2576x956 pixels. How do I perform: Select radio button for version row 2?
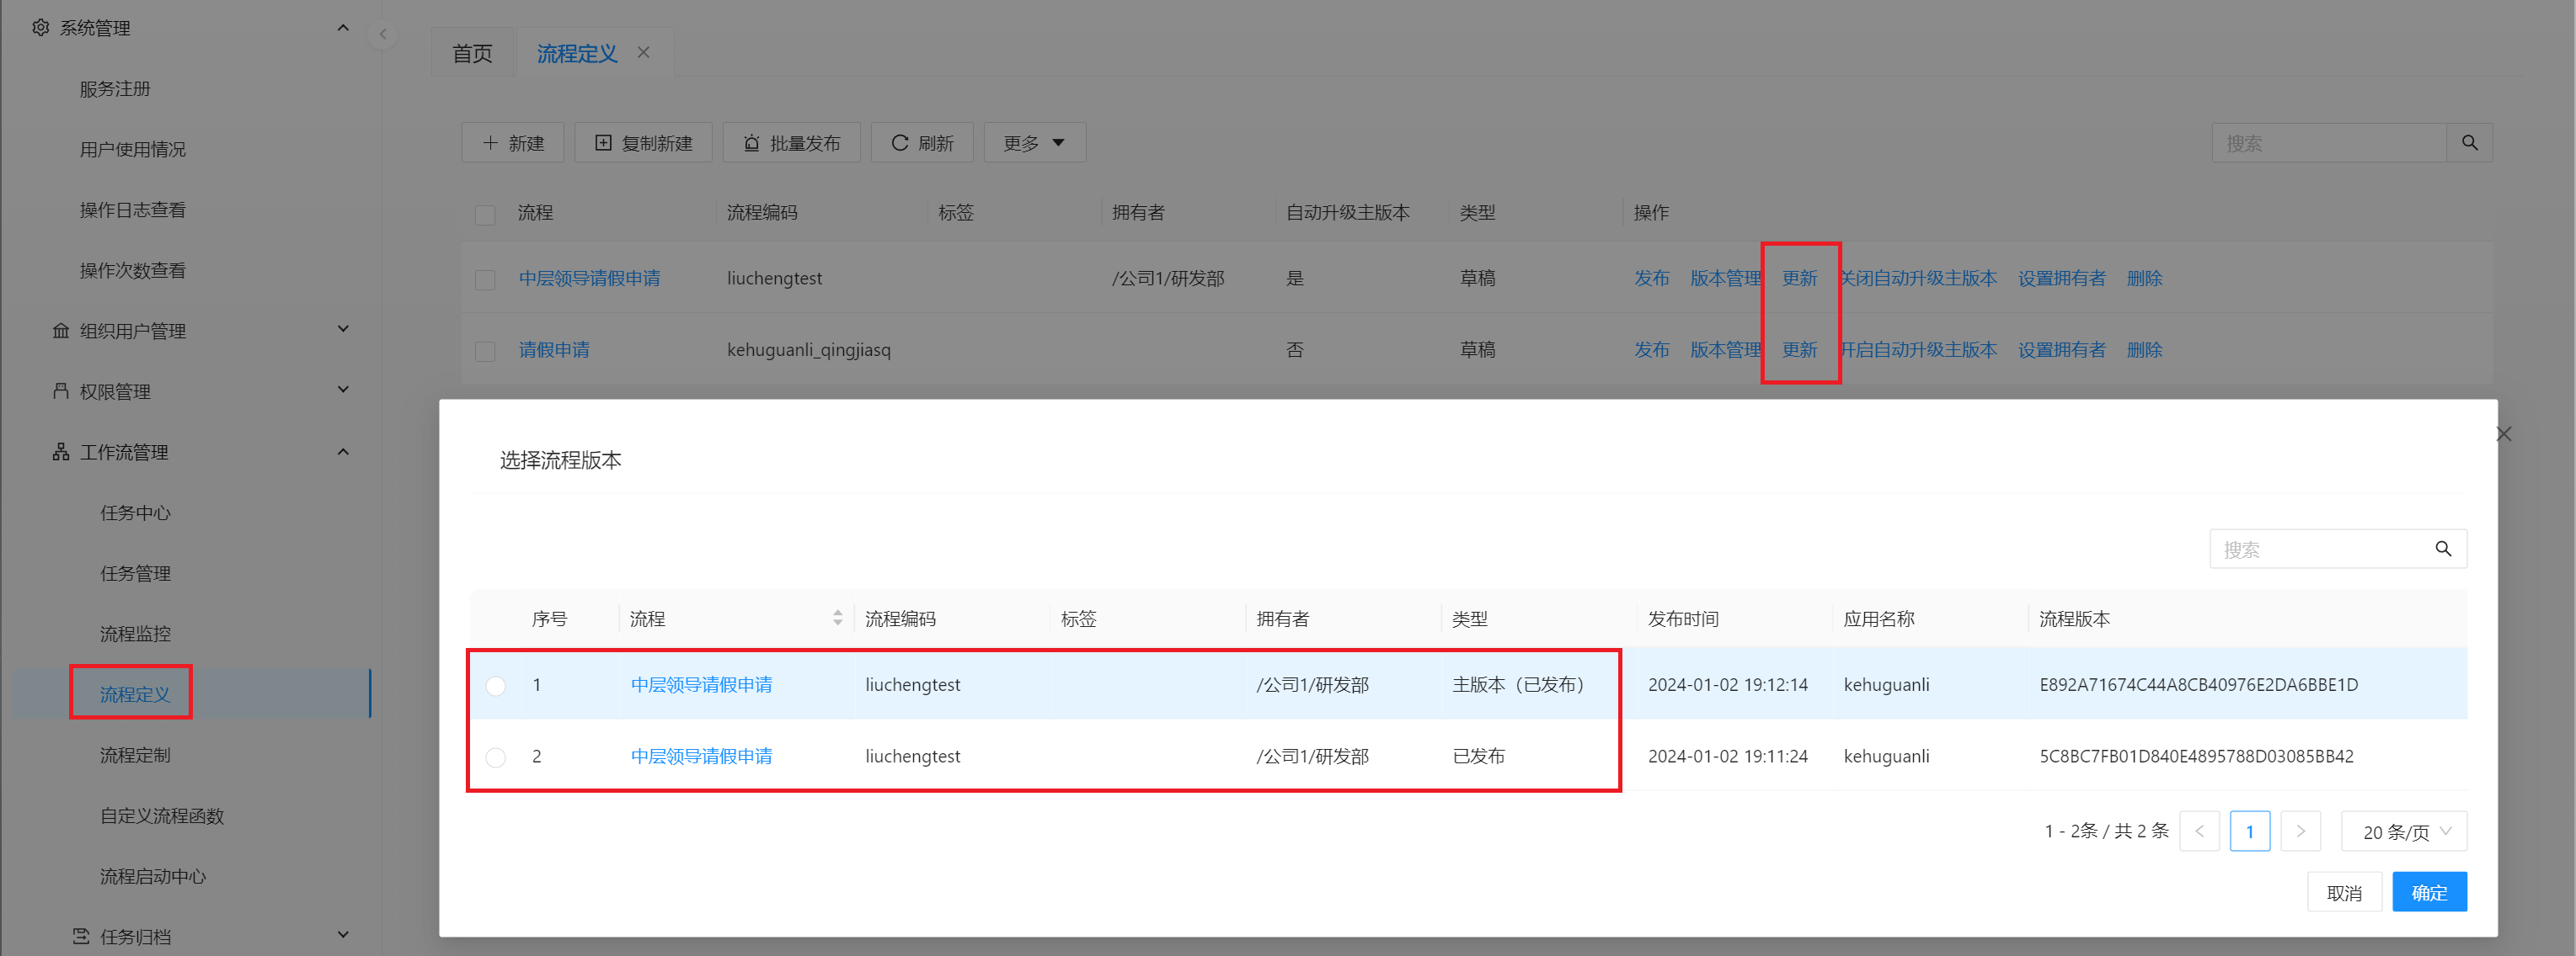(496, 757)
